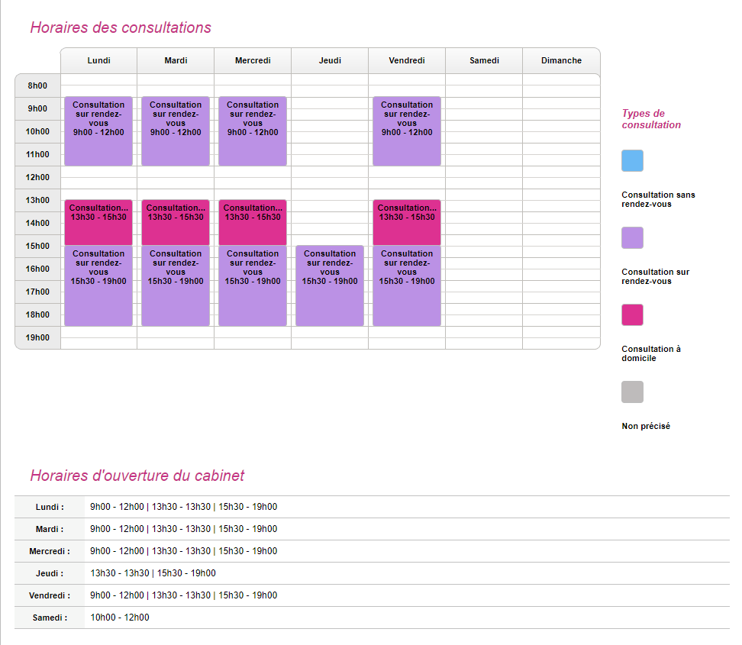Click the 19h00 time row label
The image size is (742, 645).
coord(38,337)
